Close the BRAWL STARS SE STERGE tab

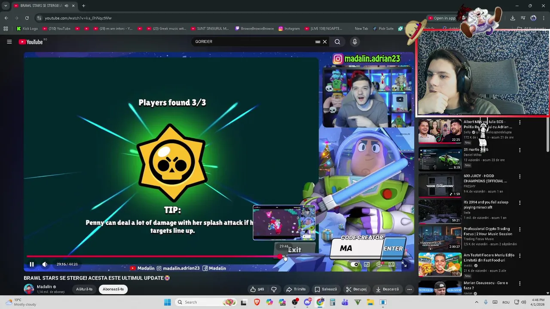(x=73, y=6)
